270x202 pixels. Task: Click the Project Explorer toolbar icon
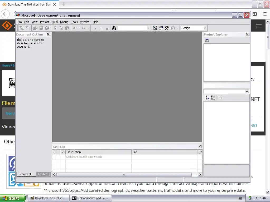pos(155,28)
